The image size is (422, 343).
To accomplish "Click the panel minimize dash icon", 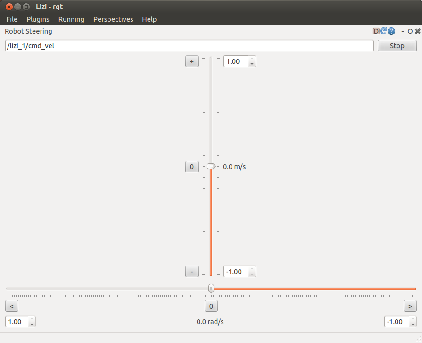I will tap(403, 31).
